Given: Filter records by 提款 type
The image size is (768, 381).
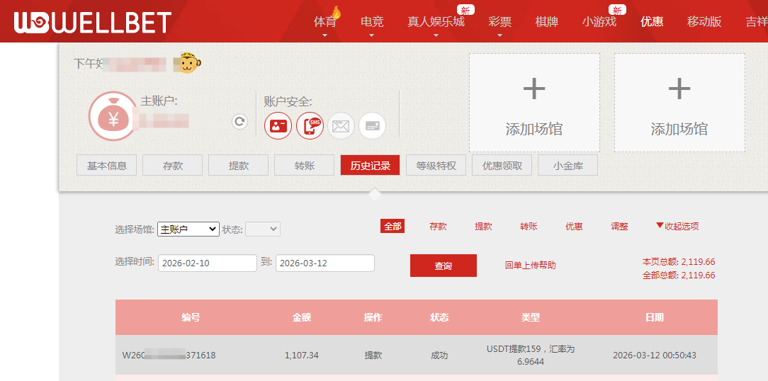Looking at the screenshot, I should click(x=483, y=227).
